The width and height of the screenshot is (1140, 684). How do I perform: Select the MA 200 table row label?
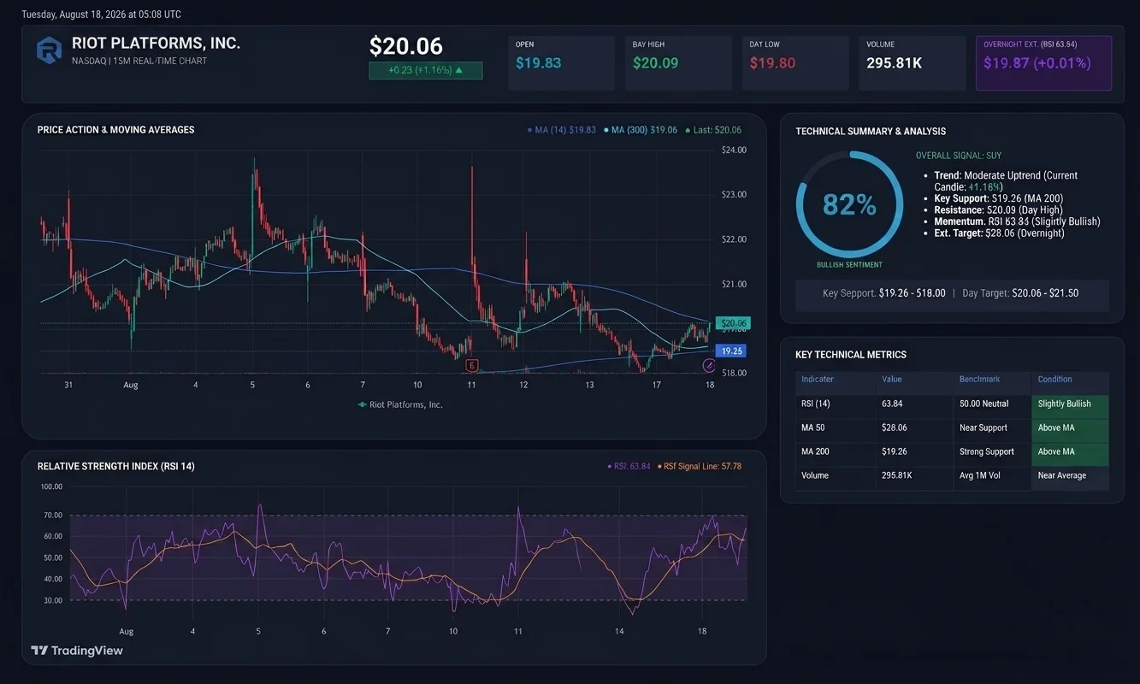click(815, 451)
